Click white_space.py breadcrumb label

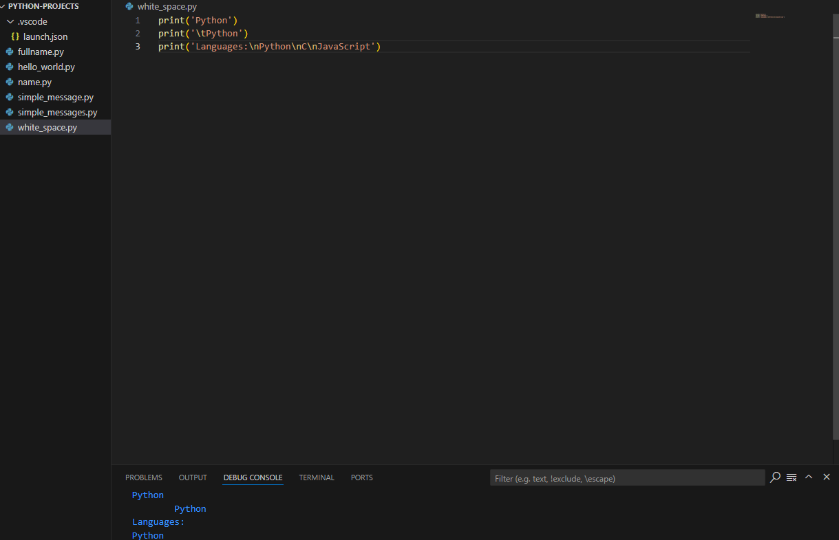click(167, 6)
